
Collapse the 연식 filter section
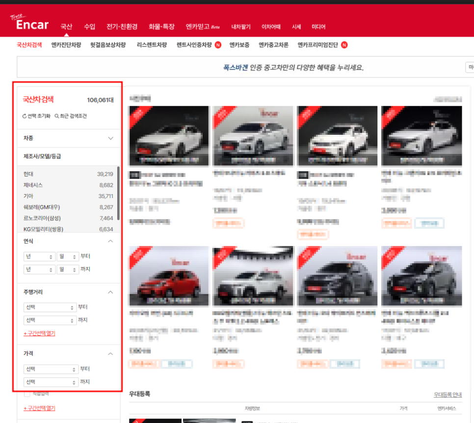click(x=110, y=241)
